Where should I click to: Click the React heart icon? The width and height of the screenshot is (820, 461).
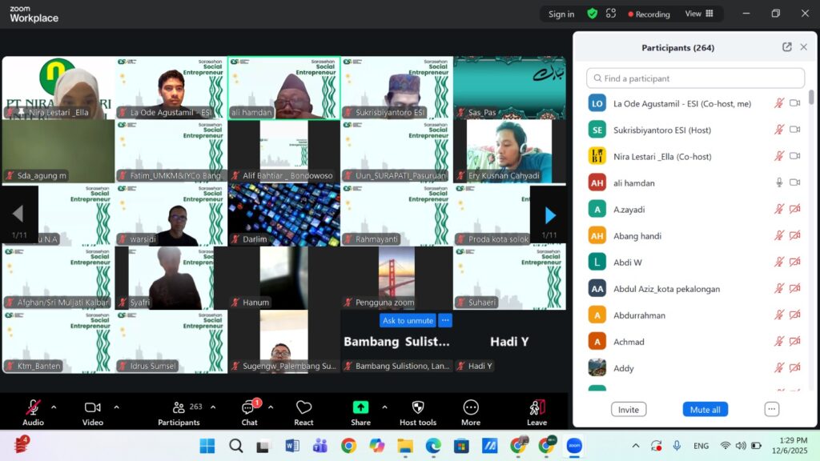pos(303,411)
